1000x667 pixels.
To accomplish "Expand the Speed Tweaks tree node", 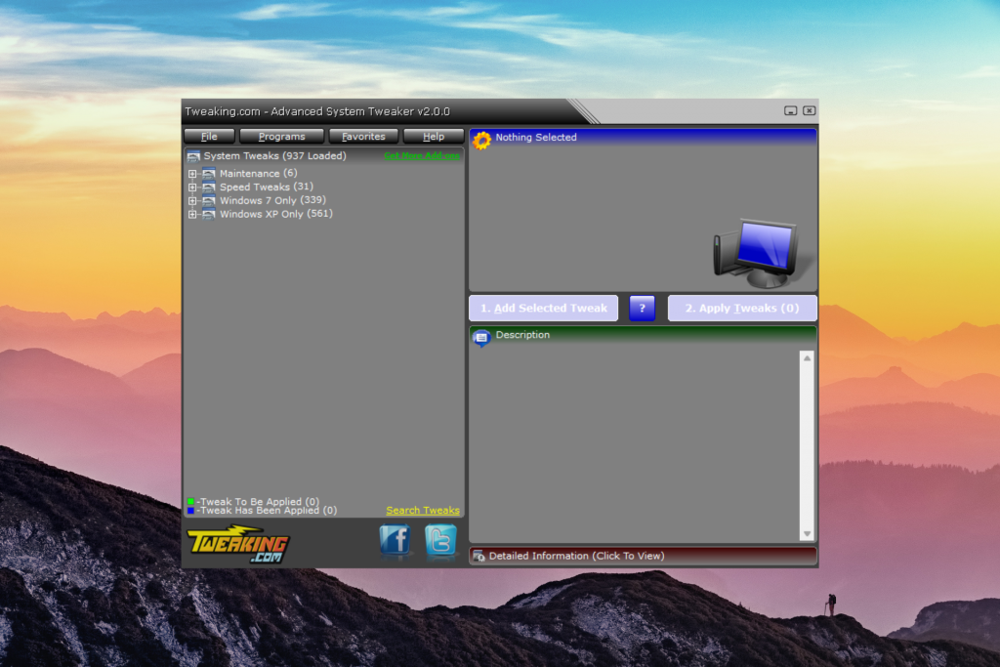I will (x=192, y=188).
